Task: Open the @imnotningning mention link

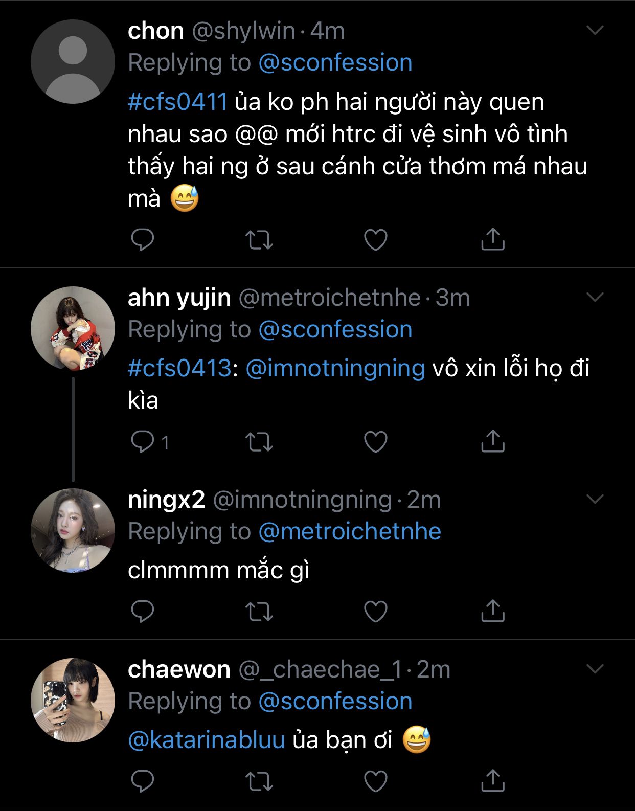Action: [335, 368]
